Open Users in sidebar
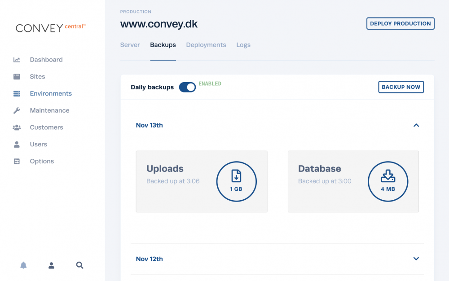The image size is (449, 281). point(38,144)
